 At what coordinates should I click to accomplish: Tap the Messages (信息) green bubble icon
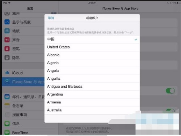pyautogui.click(x=7, y=124)
